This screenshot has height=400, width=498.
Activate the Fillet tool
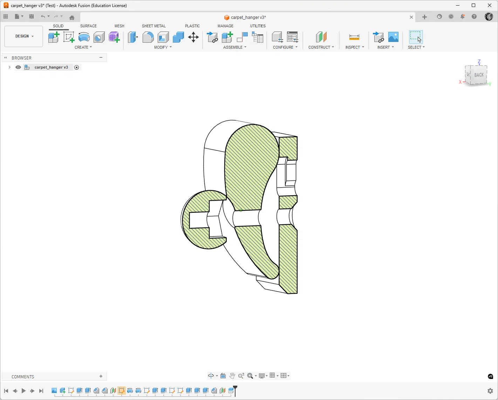tap(148, 37)
